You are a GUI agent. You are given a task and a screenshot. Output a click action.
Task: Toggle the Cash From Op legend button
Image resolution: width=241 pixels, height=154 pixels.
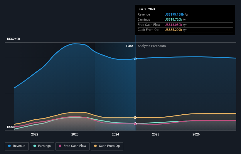(107, 146)
